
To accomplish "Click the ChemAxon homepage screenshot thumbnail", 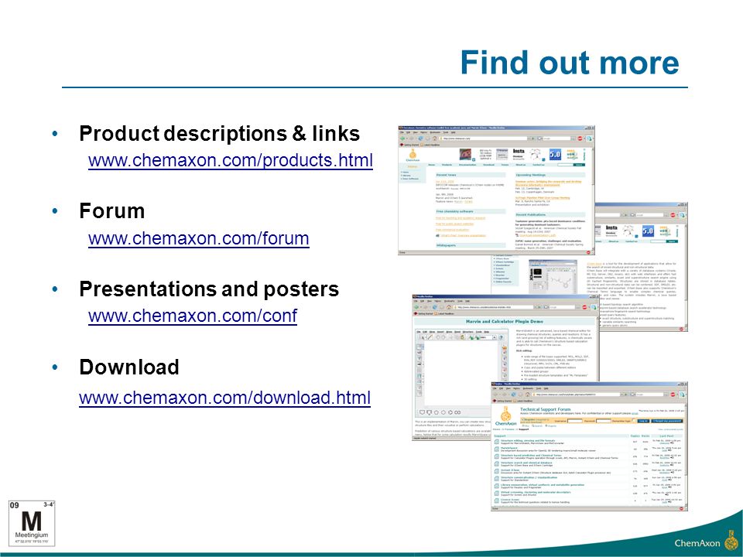I will pyautogui.click(x=496, y=190).
